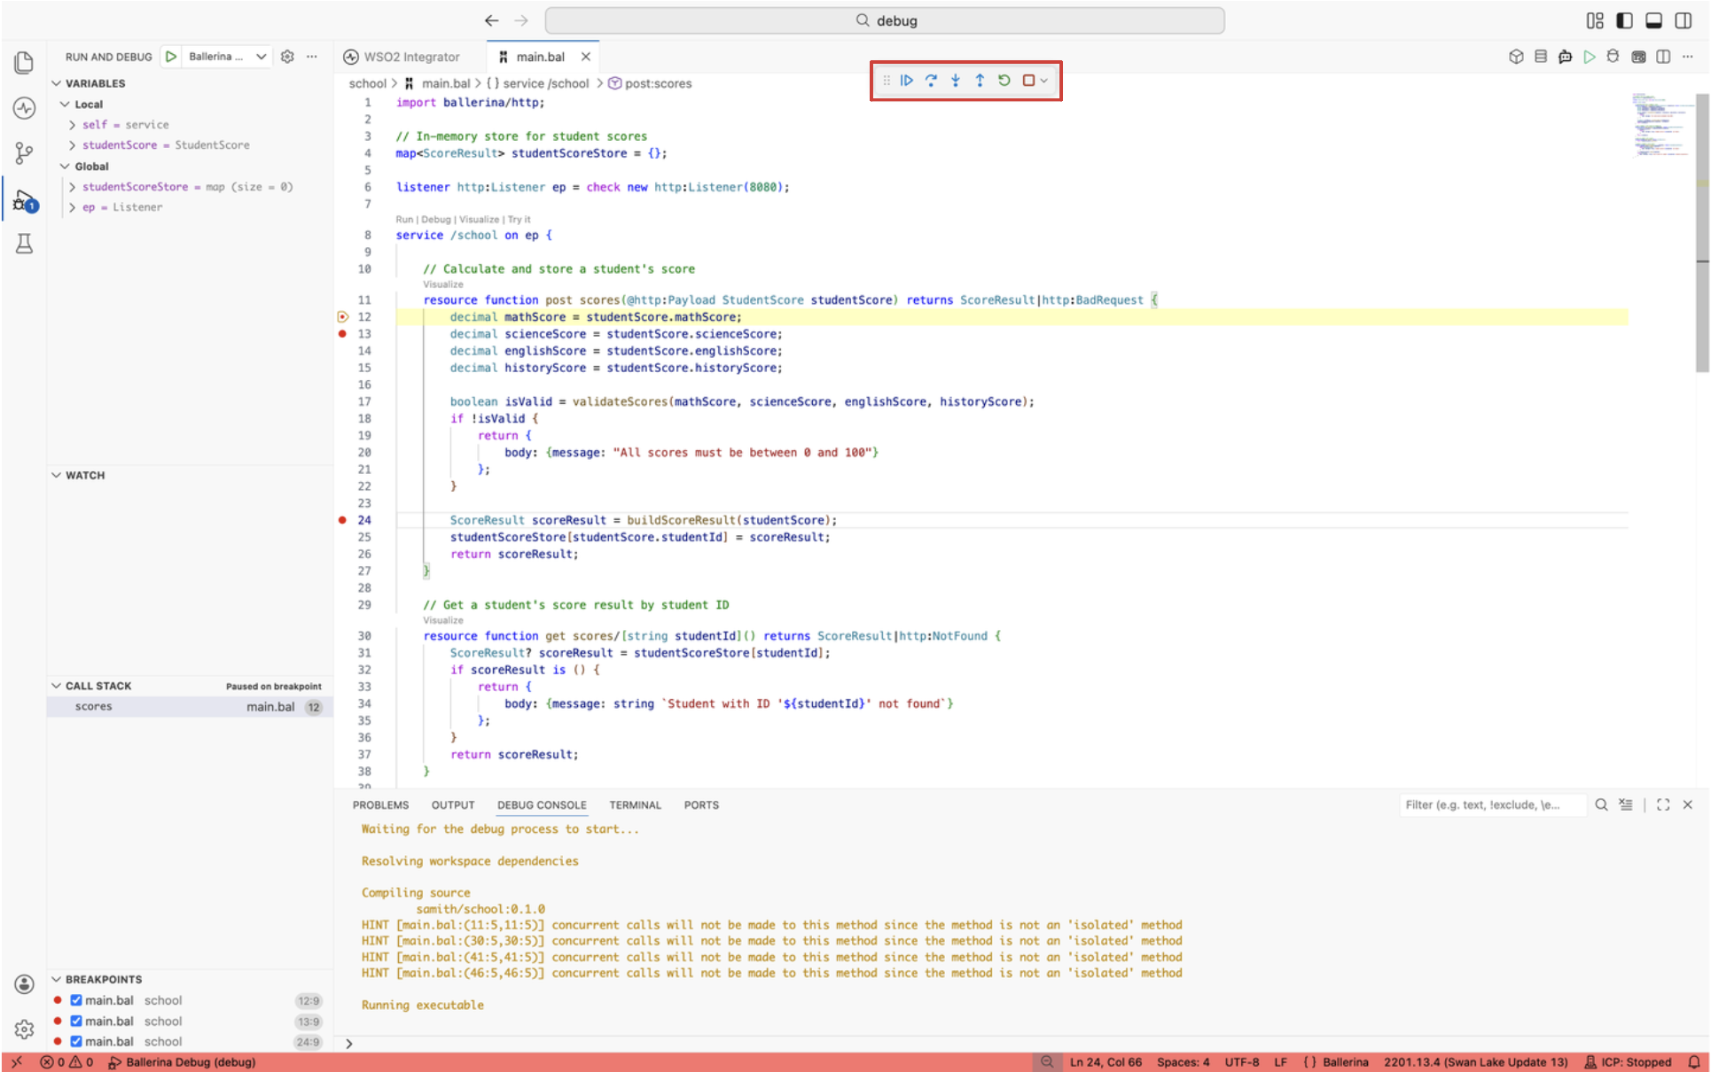Remove the breakpoint dot on line 13
The height and width of the screenshot is (1072, 1711).
coord(342,334)
